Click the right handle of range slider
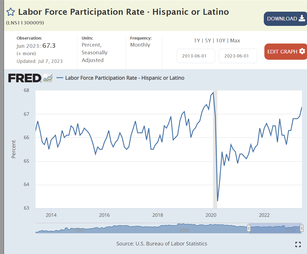Image resolution: width=307 pixels, height=254 pixels. coord(302,228)
